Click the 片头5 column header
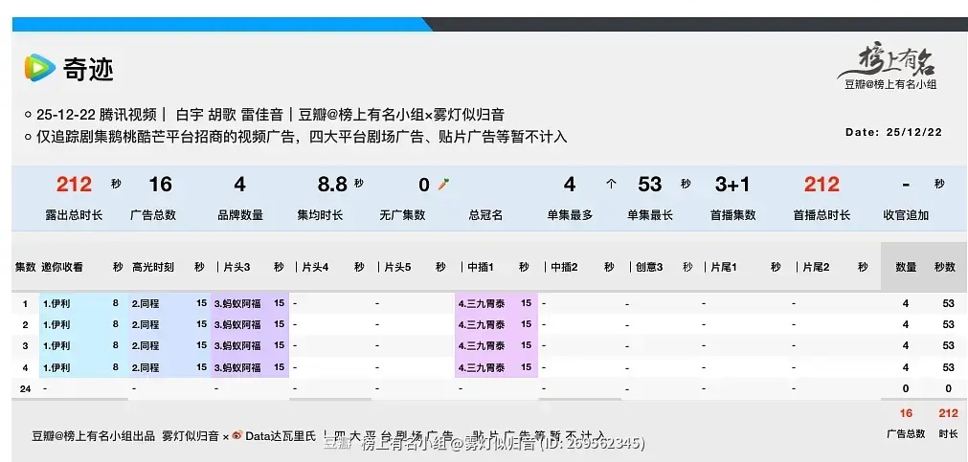Screen dimensions: 968x462 (x=397, y=267)
